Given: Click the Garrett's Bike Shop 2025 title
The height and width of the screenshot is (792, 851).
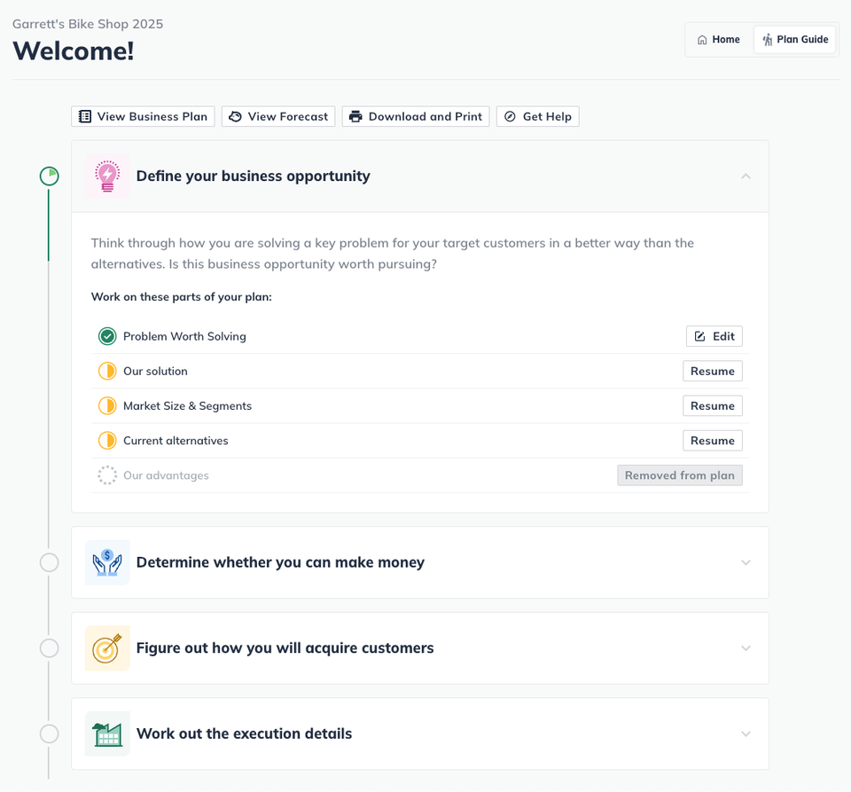Looking at the screenshot, I should point(88,24).
